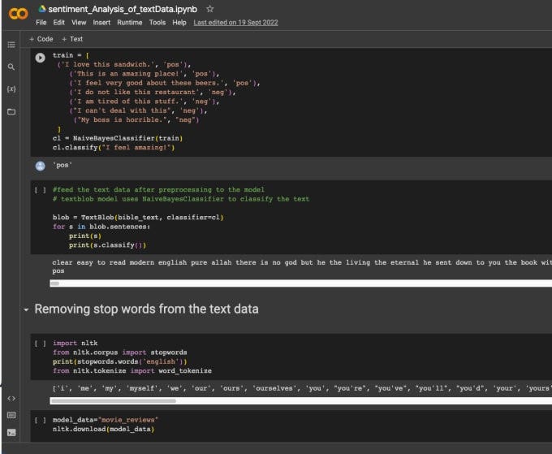Click the 'blob = TextBlob(bible_text, classifier=cl)' line
This screenshot has width=552, height=454.
pos(138,218)
